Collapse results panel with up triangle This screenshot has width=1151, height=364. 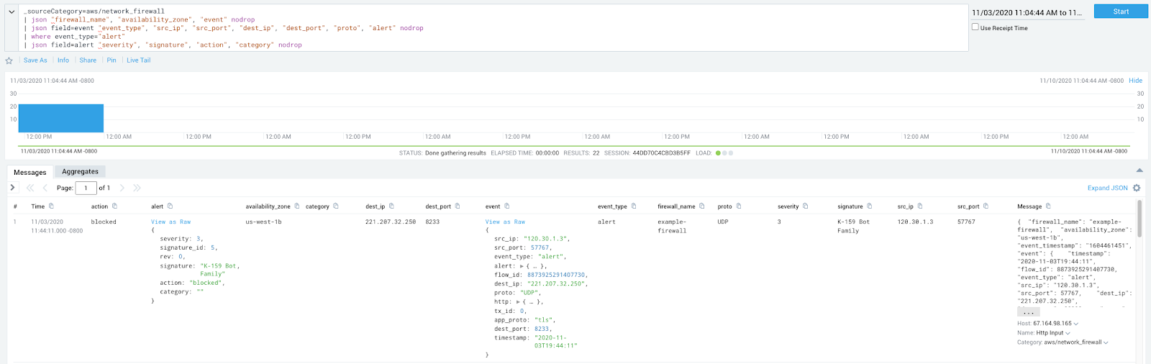[1139, 170]
